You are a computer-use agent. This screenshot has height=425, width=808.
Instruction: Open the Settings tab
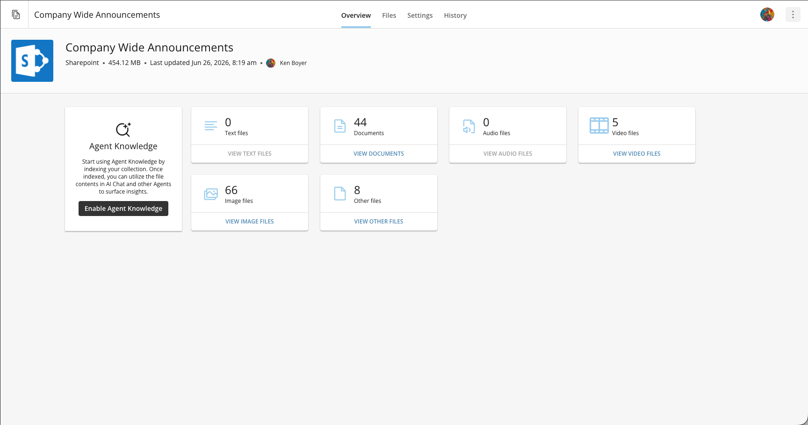pyautogui.click(x=420, y=15)
